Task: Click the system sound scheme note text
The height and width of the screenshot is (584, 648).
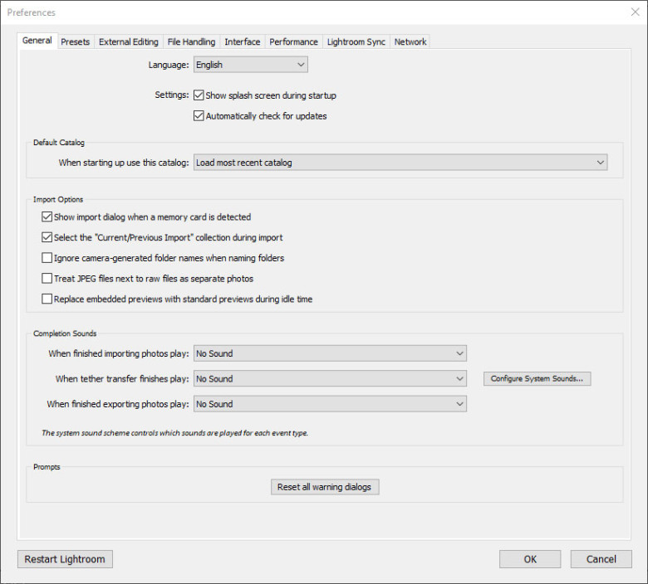Action: point(174,433)
